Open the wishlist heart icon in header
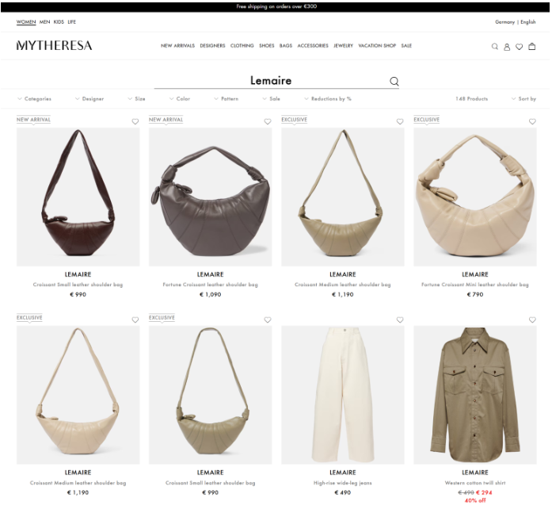This screenshot has height=509, width=552. [x=519, y=47]
